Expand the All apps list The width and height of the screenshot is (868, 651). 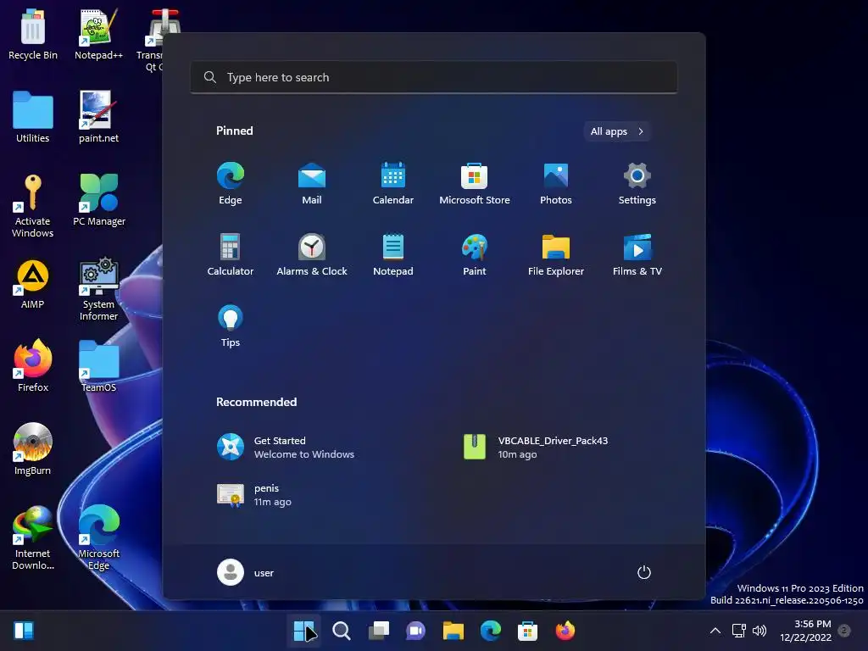[x=617, y=131]
